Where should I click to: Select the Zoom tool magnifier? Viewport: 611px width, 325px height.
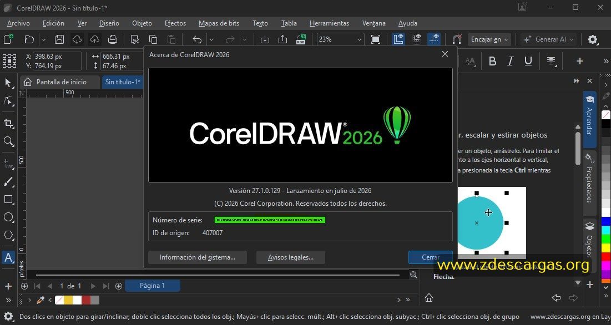(x=8, y=141)
